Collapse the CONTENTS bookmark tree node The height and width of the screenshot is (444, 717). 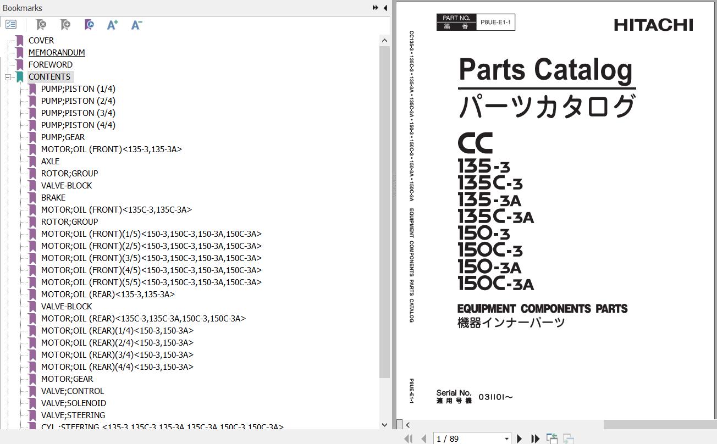[x=8, y=77]
